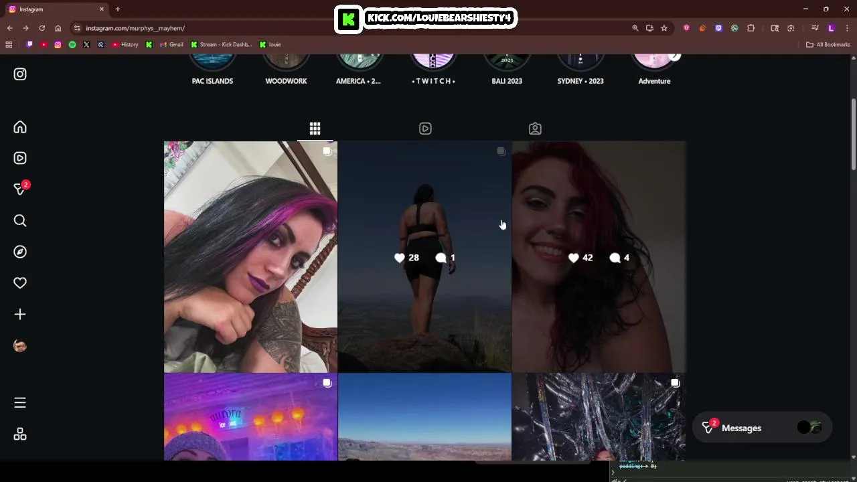This screenshot has height=482, width=857.
Task: Open WOODWORK story highlight
Action: point(286,70)
